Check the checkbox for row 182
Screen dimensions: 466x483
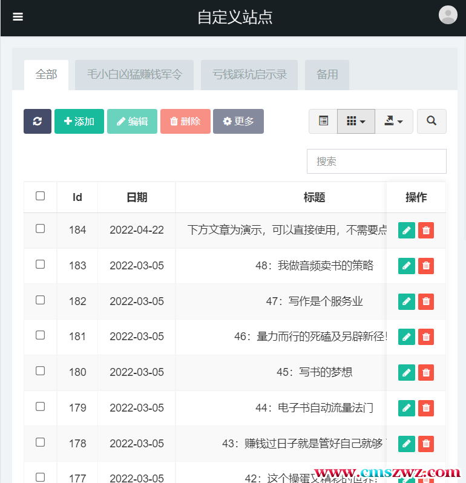pyautogui.click(x=40, y=300)
